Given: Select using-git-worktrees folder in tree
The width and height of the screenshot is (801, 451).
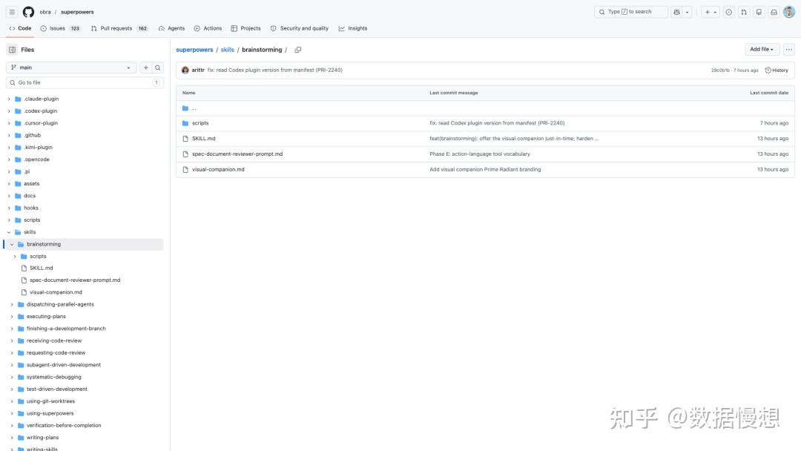Looking at the screenshot, I should pos(50,401).
